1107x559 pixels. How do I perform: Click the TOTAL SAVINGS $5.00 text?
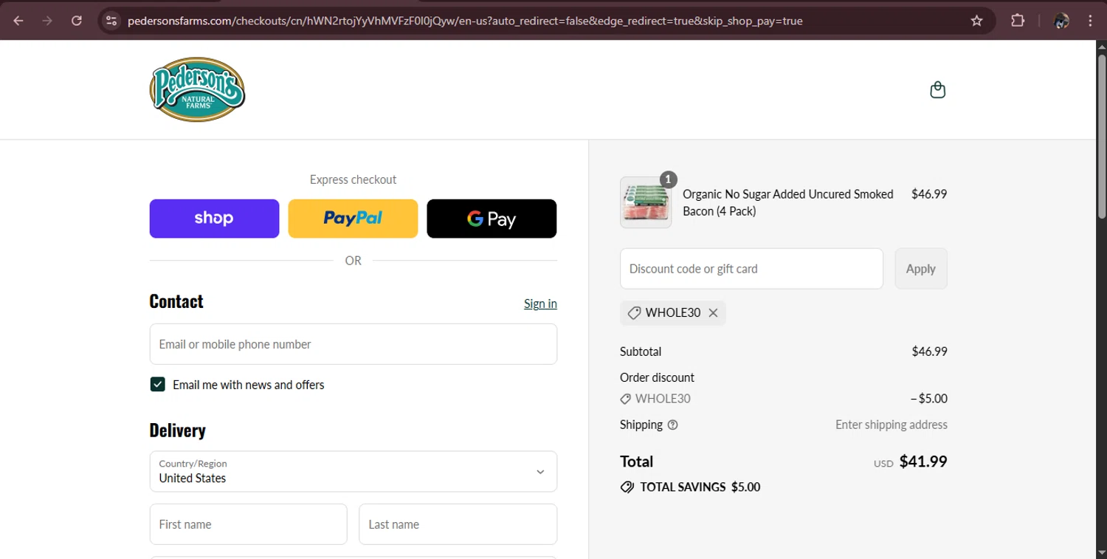(700, 487)
